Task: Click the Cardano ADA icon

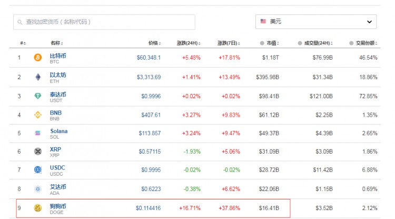Action: coord(38,189)
